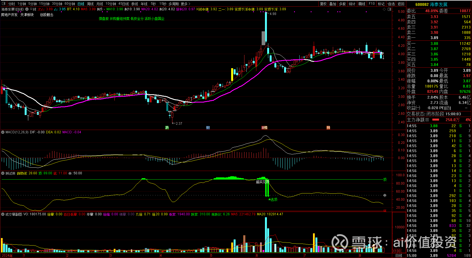Select the 30分钟 period tab
Image resolution: width=472 pixels, height=258 pixels.
tap(57, 4)
